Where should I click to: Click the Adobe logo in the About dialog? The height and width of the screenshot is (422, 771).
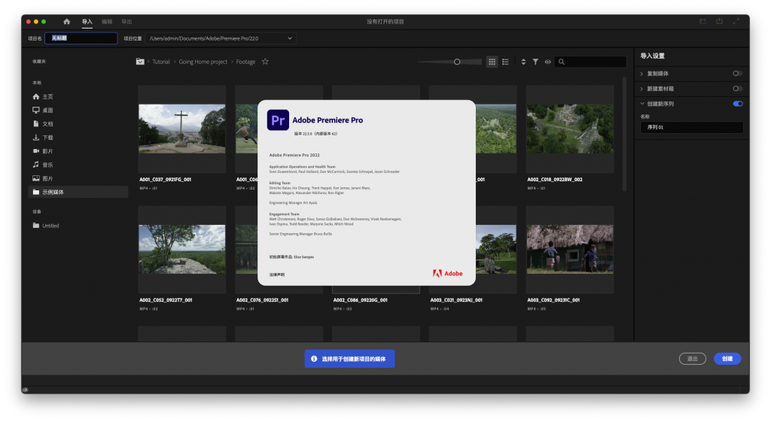coord(447,274)
